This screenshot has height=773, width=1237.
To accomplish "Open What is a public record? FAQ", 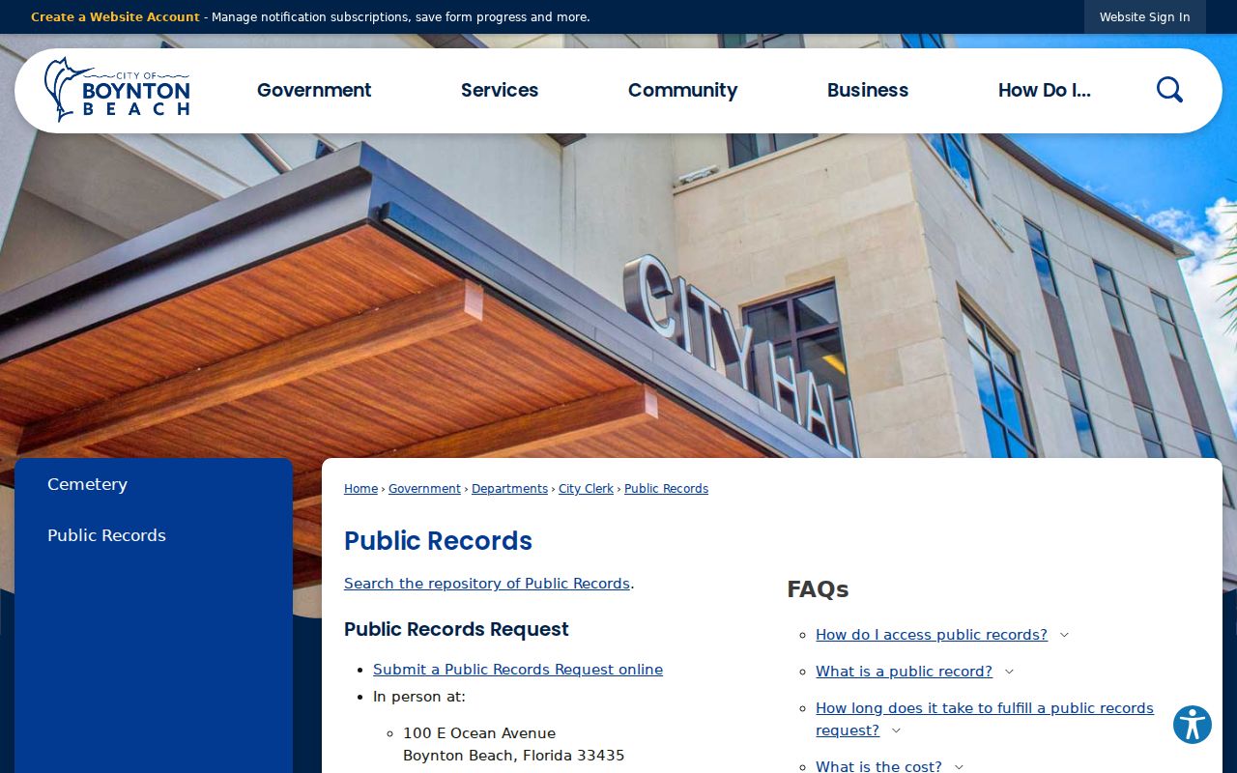I will coord(904,672).
